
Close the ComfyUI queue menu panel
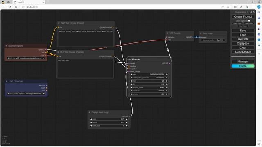(254, 12)
